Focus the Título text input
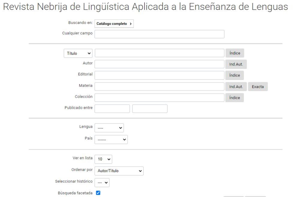Image resolution: width=307 pixels, height=197 pixels. [x=159, y=53]
